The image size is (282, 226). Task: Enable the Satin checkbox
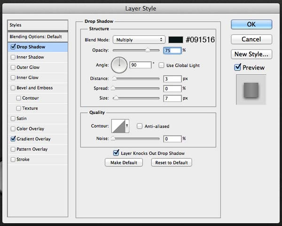13,119
